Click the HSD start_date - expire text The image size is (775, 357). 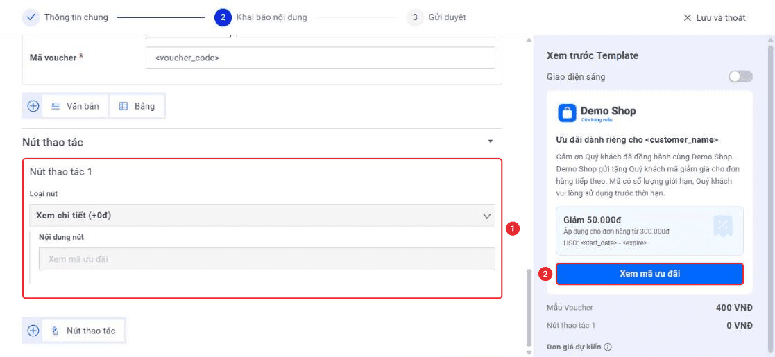pyautogui.click(x=605, y=243)
